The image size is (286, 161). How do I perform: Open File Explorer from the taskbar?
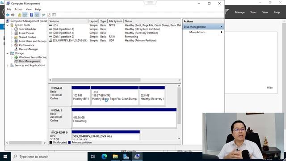click(x=115, y=157)
